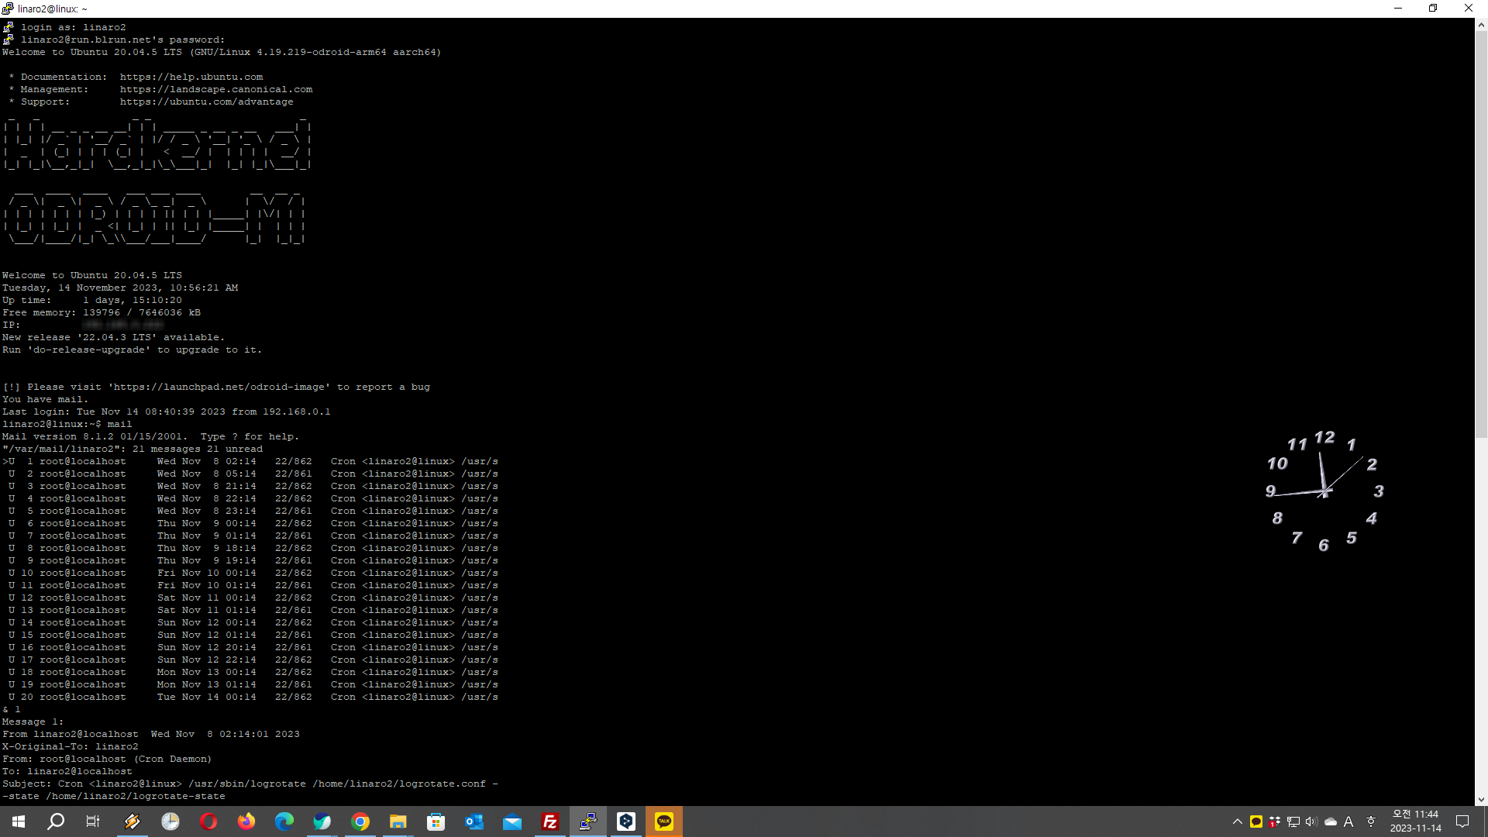Open the Windows Start menu
The height and width of the screenshot is (837, 1488).
pyautogui.click(x=19, y=821)
